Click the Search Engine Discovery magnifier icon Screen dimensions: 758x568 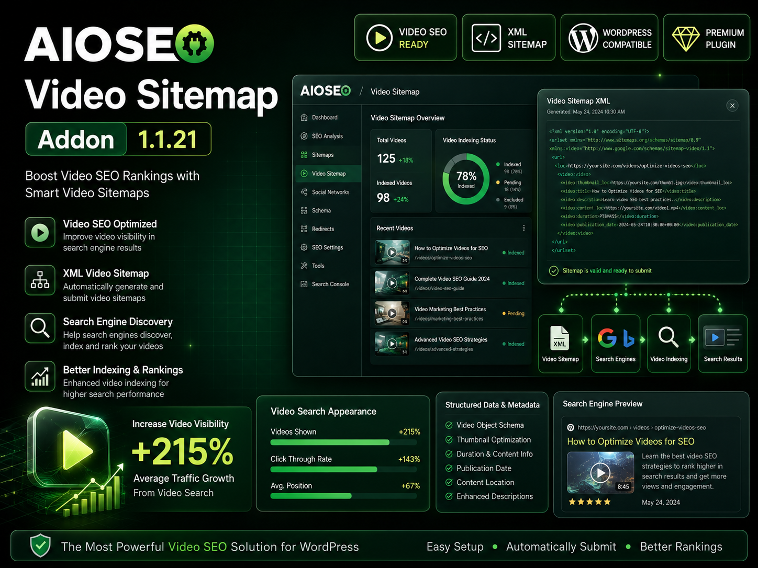40,328
